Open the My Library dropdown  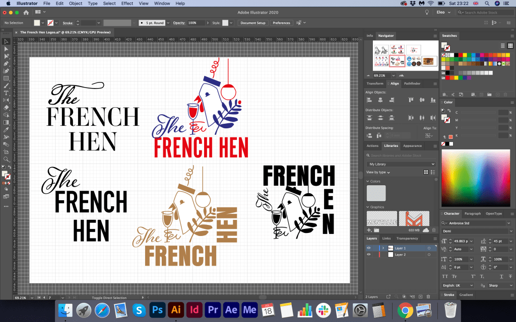pyautogui.click(x=402, y=164)
